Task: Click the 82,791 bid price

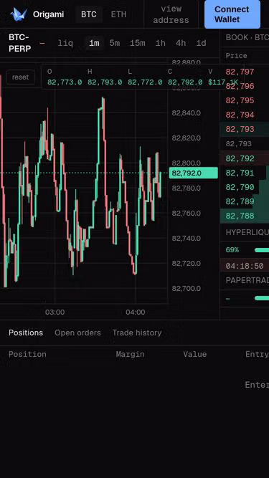Action: 240,173
